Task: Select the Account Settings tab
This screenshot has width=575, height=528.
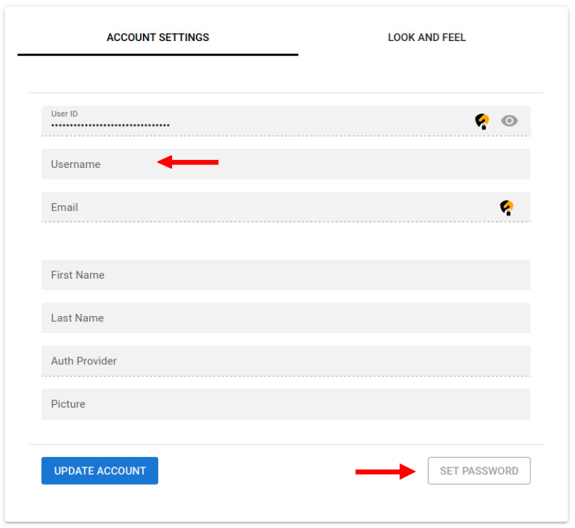Action: click(x=157, y=37)
